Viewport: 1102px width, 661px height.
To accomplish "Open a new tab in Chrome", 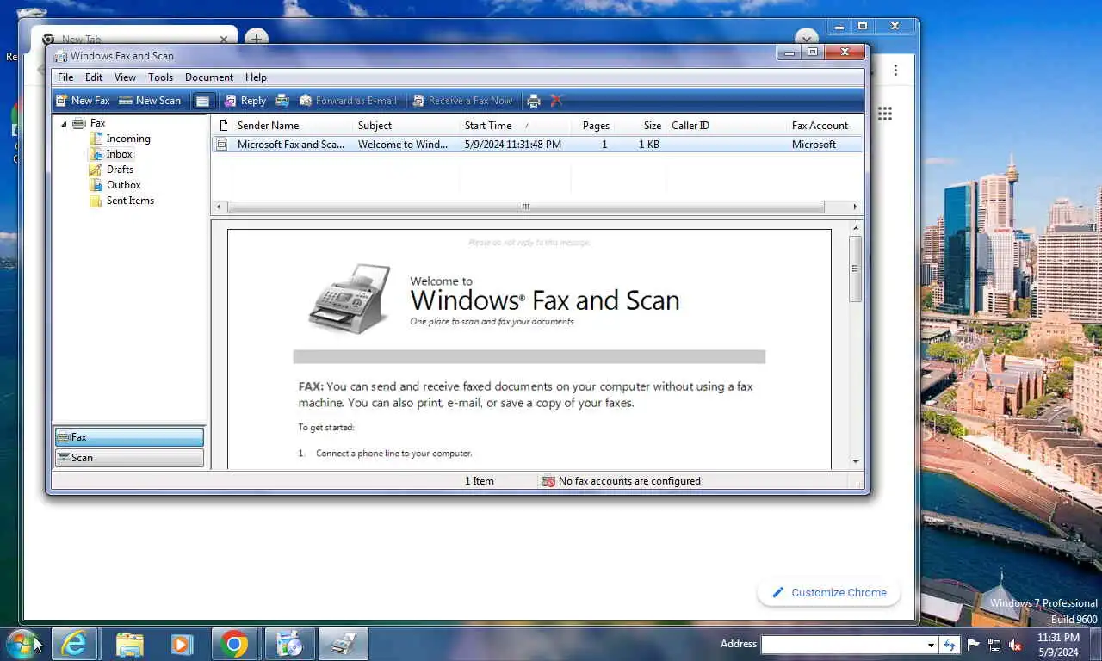I will [256, 39].
